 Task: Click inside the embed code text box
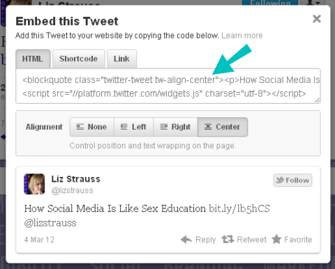pyautogui.click(x=168, y=86)
